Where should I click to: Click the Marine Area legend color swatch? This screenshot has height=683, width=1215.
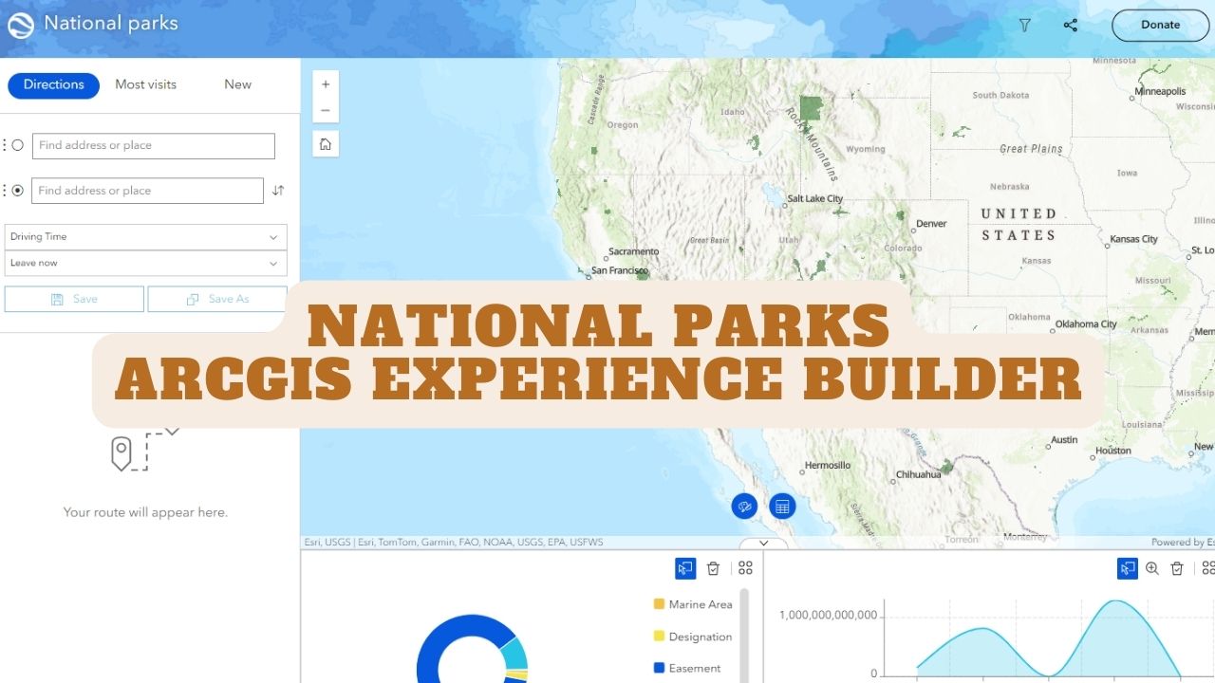pyautogui.click(x=658, y=604)
